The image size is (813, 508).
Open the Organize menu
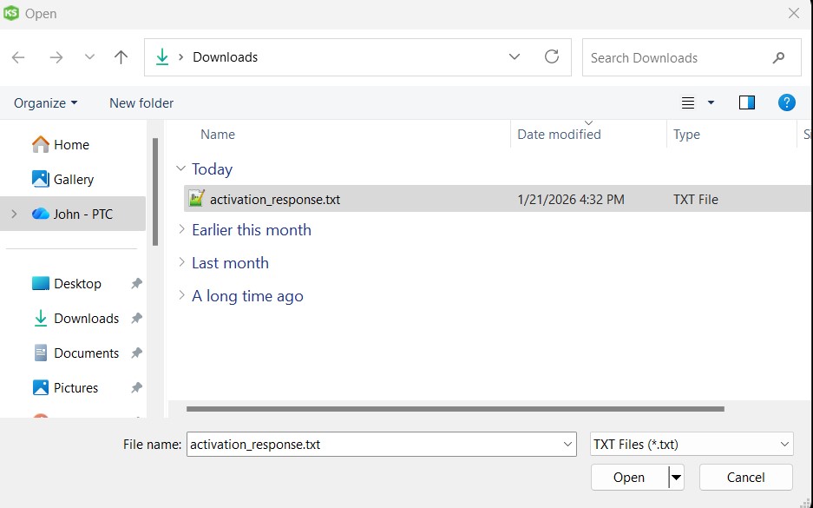(x=45, y=102)
